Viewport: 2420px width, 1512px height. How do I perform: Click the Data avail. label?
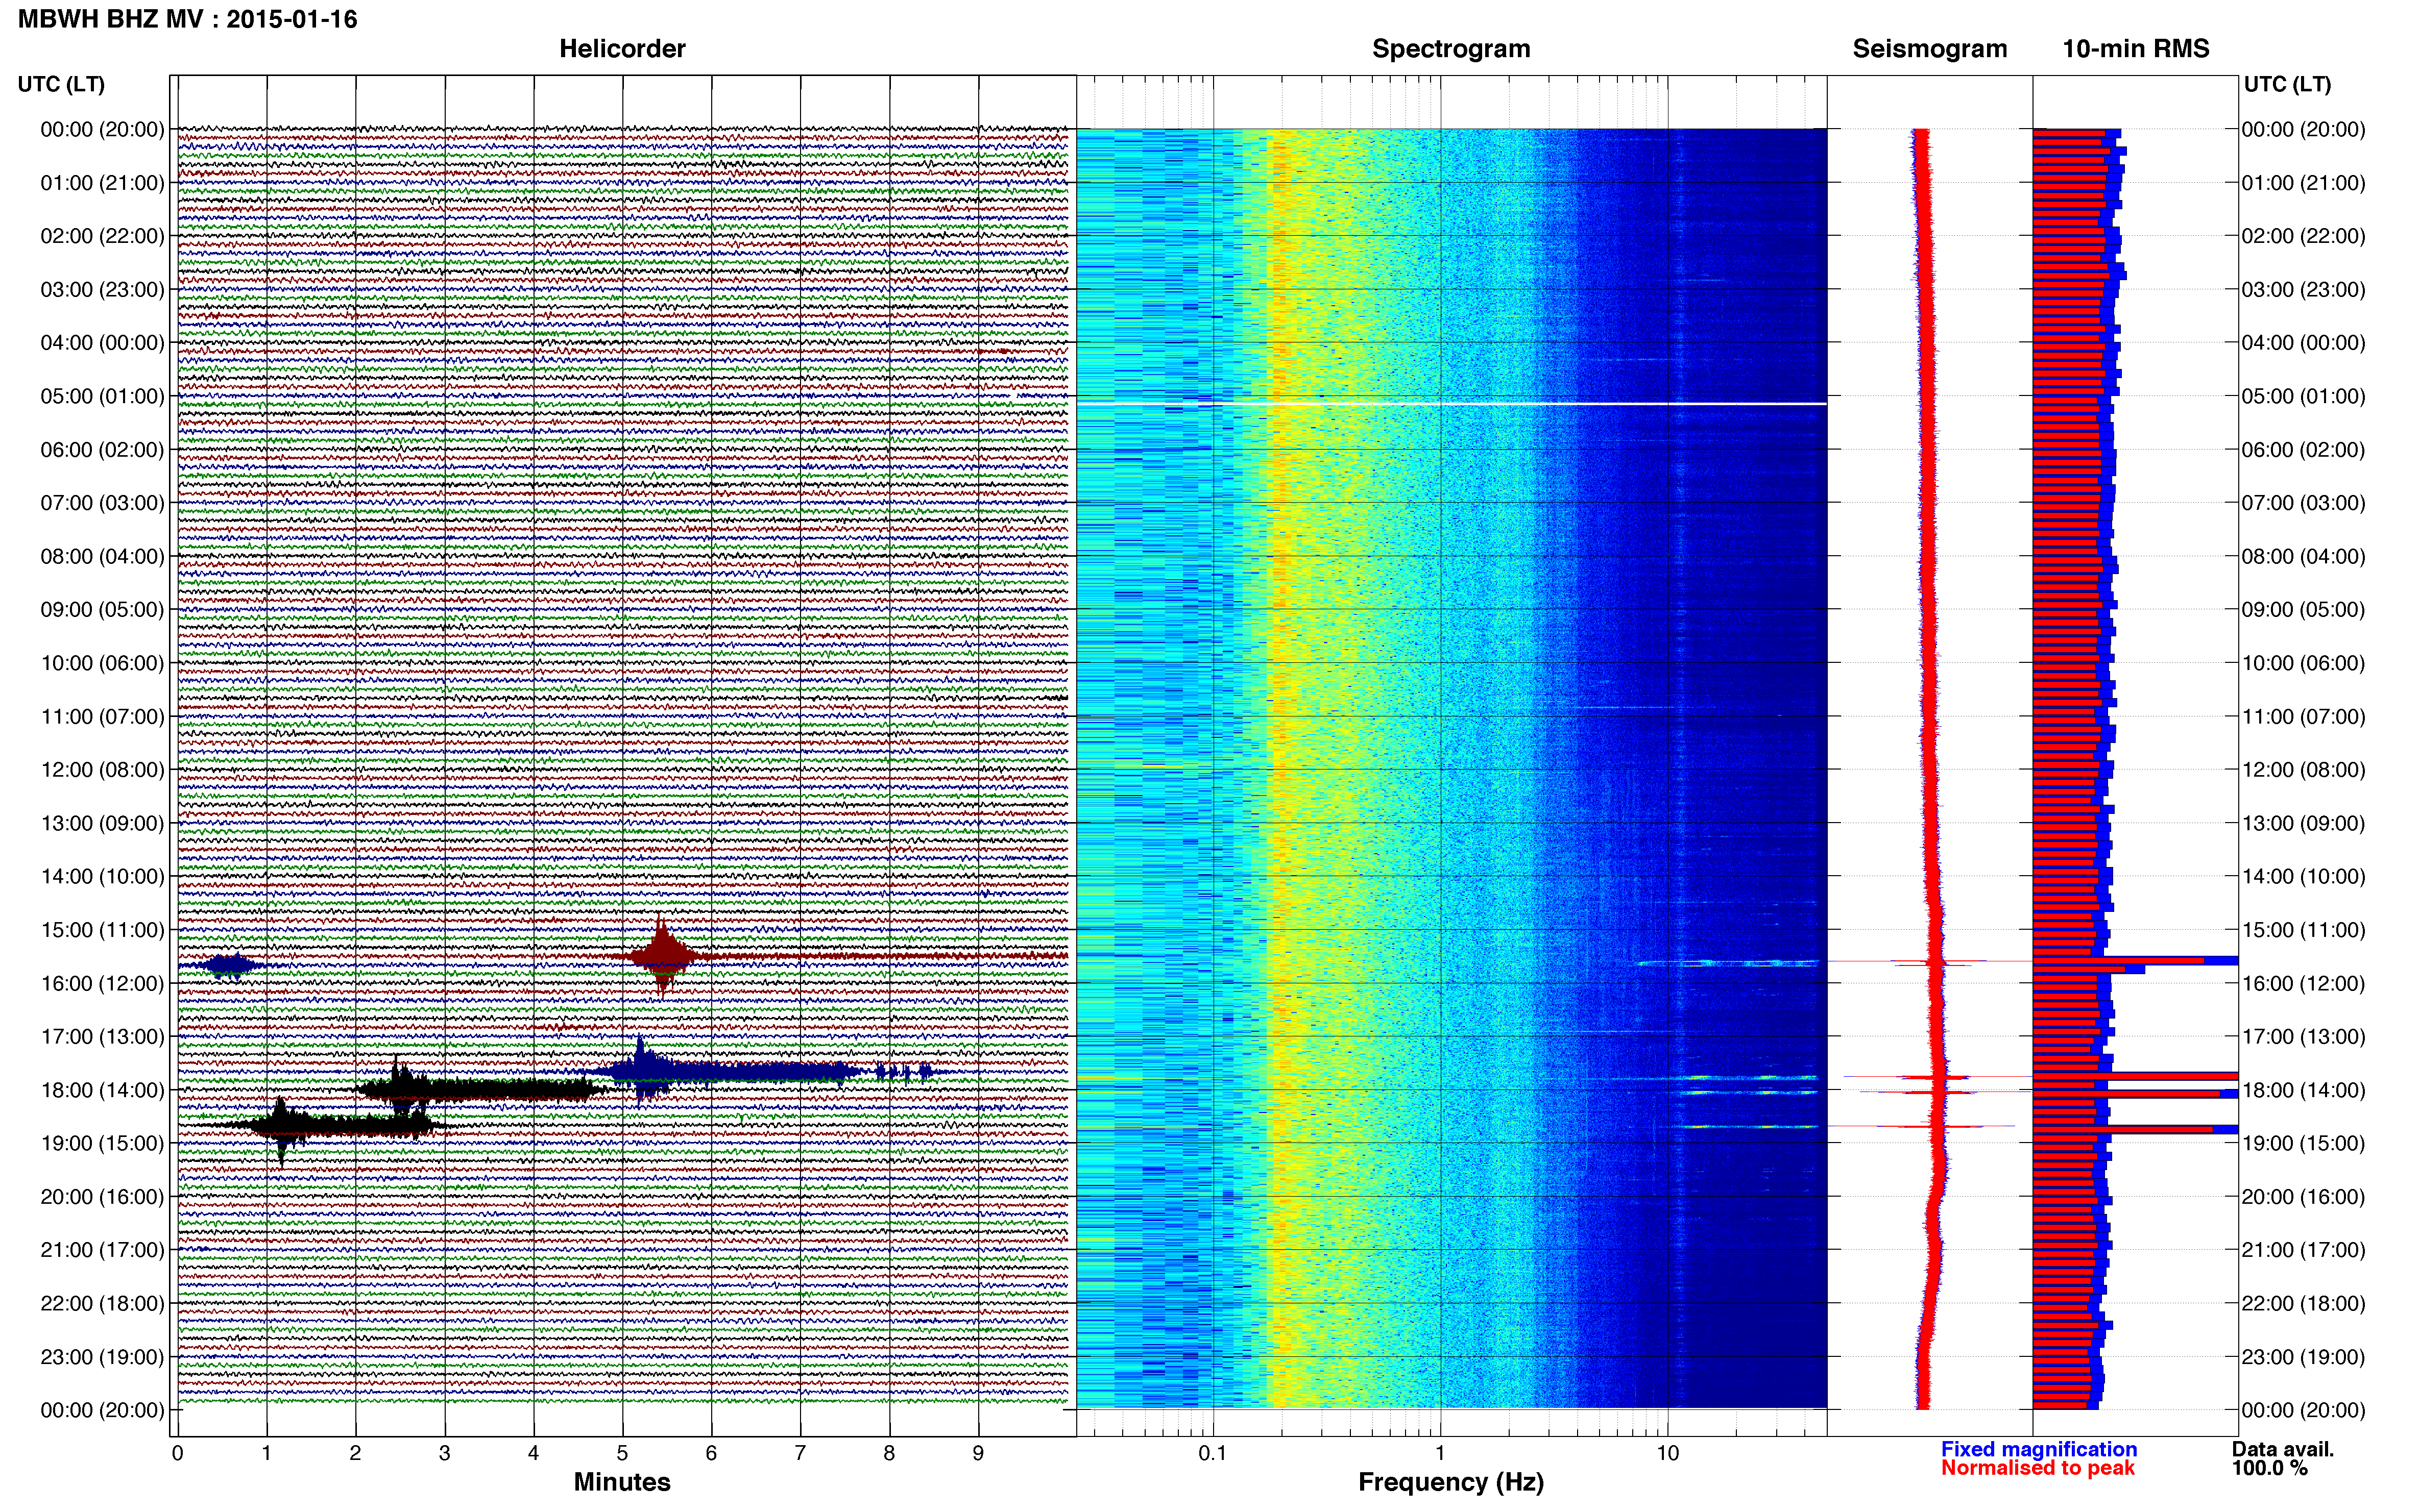point(2282,1449)
